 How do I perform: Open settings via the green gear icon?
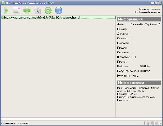pyautogui.click(x=48, y=10)
